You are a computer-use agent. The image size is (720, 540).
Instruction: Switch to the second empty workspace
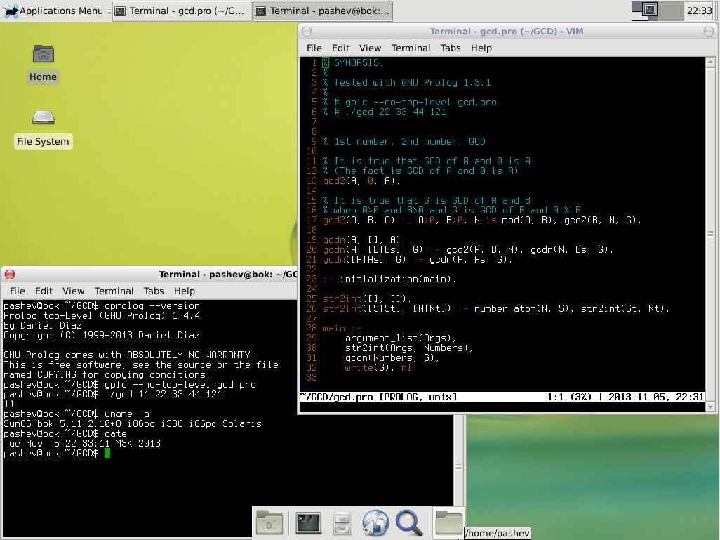(671, 11)
